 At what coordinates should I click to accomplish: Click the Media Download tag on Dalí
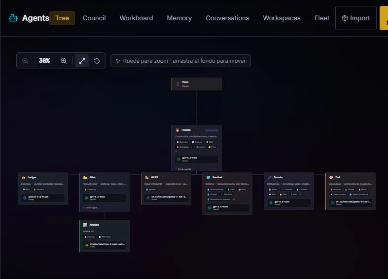(x=359, y=195)
